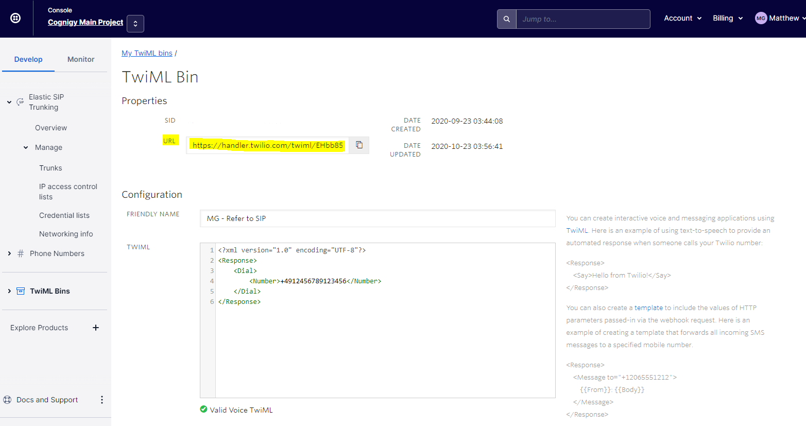The height and width of the screenshot is (426, 806).
Task: Click inside the TwiML code editor
Action: click(378, 320)
